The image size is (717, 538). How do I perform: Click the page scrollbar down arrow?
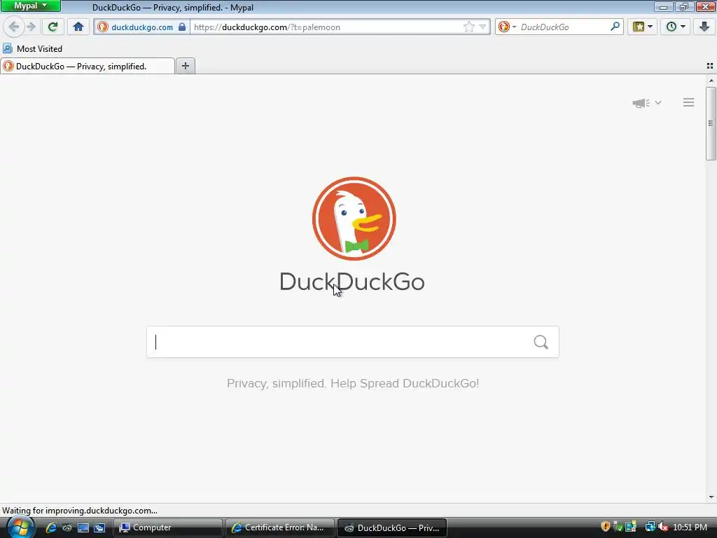tap(711, 497)
